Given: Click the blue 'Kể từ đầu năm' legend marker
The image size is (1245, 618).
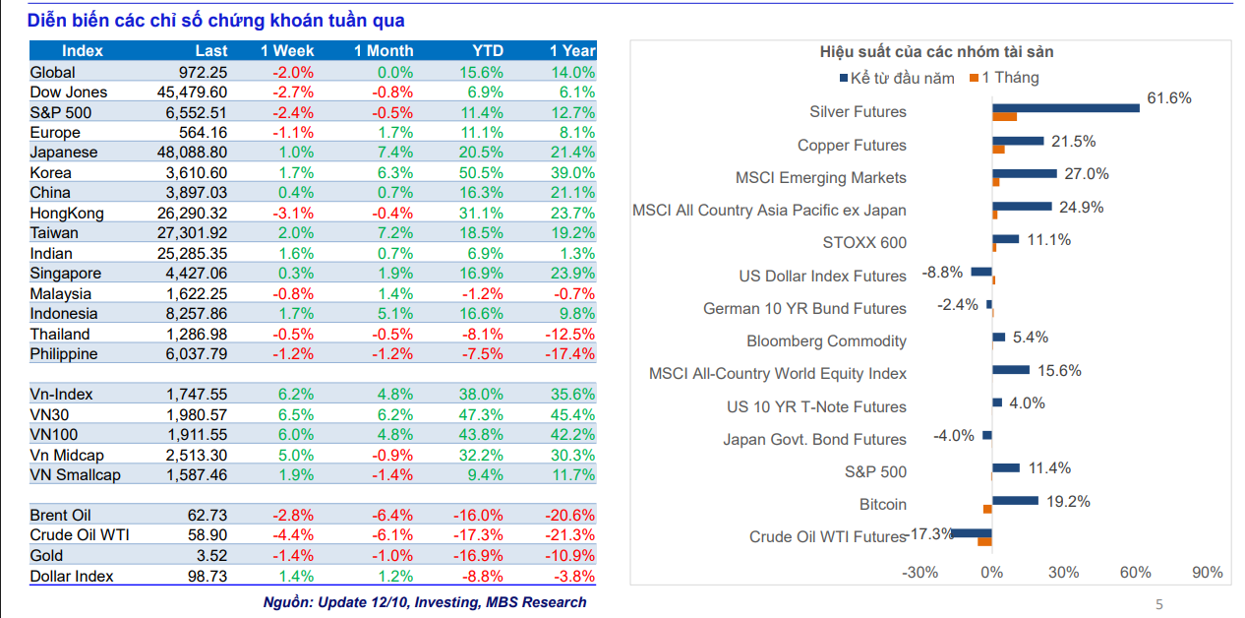Looking at the screenshot, I should click(x=843, y=78).
